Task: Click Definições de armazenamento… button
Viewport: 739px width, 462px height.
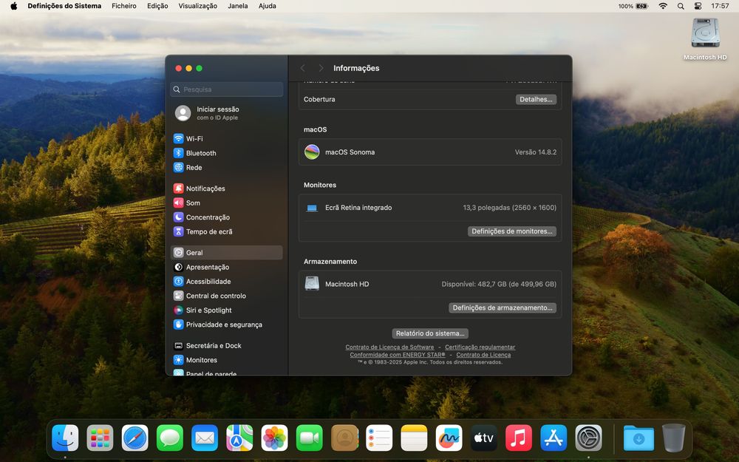Action: click(503, 308)
